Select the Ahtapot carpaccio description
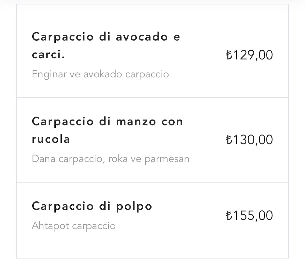 pos(74,226)
